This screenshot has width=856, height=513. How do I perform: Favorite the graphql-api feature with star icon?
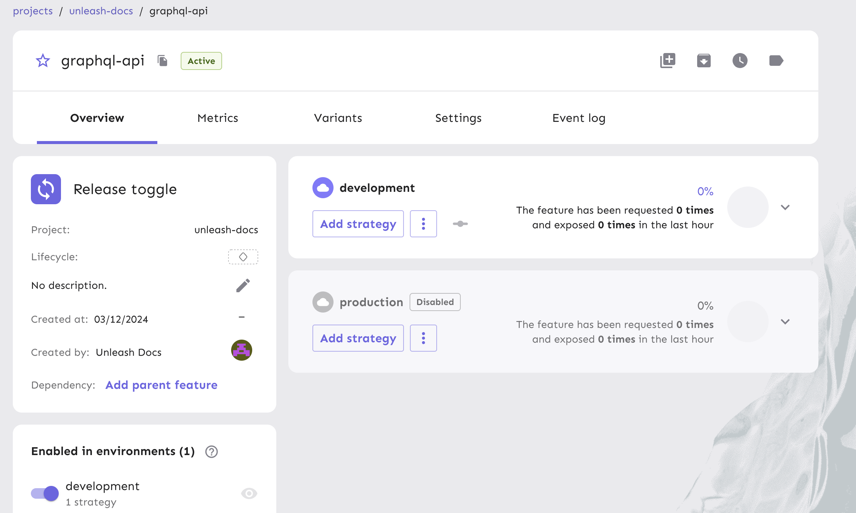tap(43, 61)
